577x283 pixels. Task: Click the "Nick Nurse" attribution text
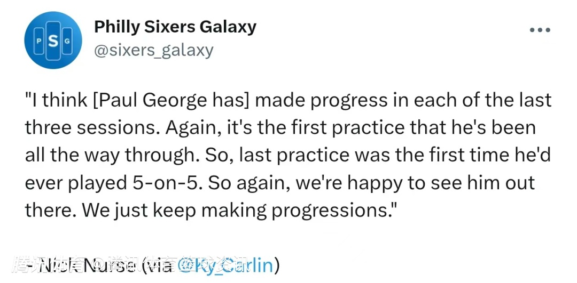pos(80,264)
